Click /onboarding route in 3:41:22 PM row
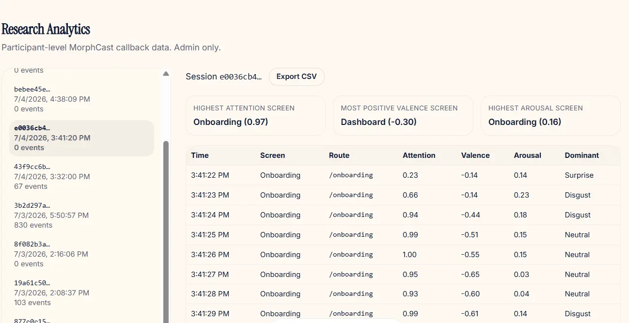Image resolution: width=629 pixels, height=323 pixels. pyautogui.click(x=351, y=175)
